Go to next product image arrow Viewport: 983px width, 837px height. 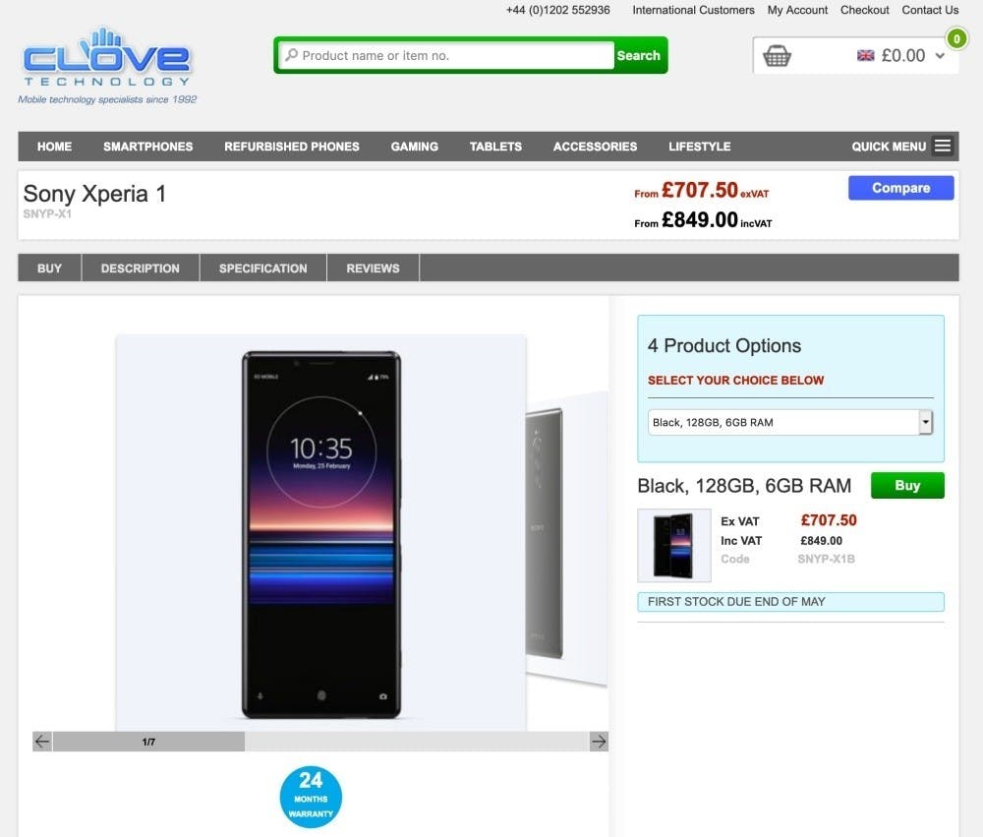[x=599, y=742]
